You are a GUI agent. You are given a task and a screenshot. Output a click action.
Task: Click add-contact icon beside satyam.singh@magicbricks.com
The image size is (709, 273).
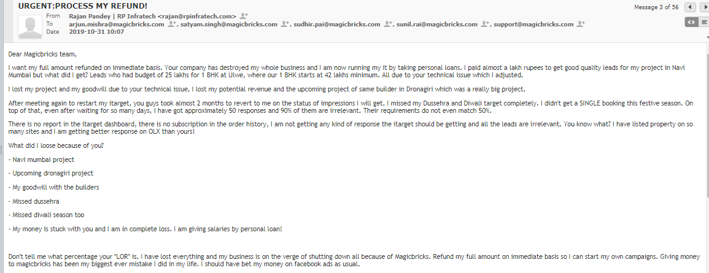[x=285, y=25]
